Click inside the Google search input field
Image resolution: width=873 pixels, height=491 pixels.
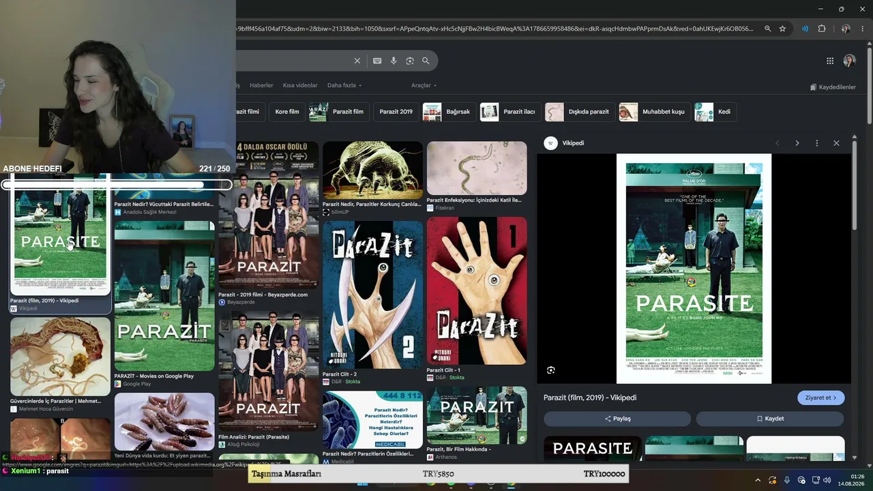point(293,61)
